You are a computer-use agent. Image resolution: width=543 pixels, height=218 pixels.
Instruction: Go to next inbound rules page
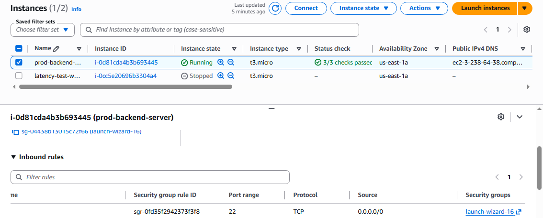(x=521, y=177)
